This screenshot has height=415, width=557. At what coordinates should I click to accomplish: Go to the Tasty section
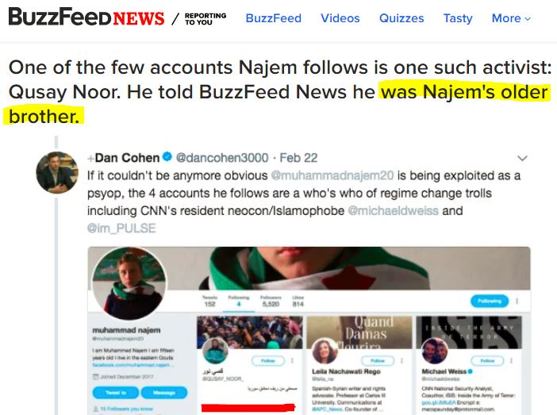[458, 18]
